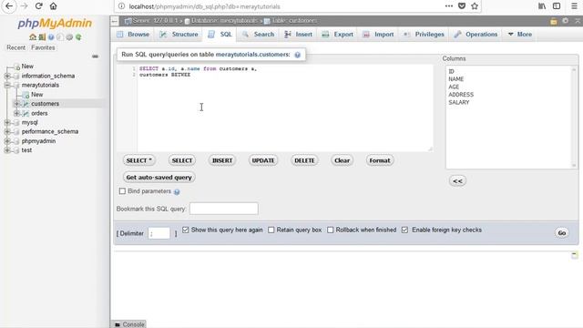Click the orders table icon in tree

click(x=26, y=113)
